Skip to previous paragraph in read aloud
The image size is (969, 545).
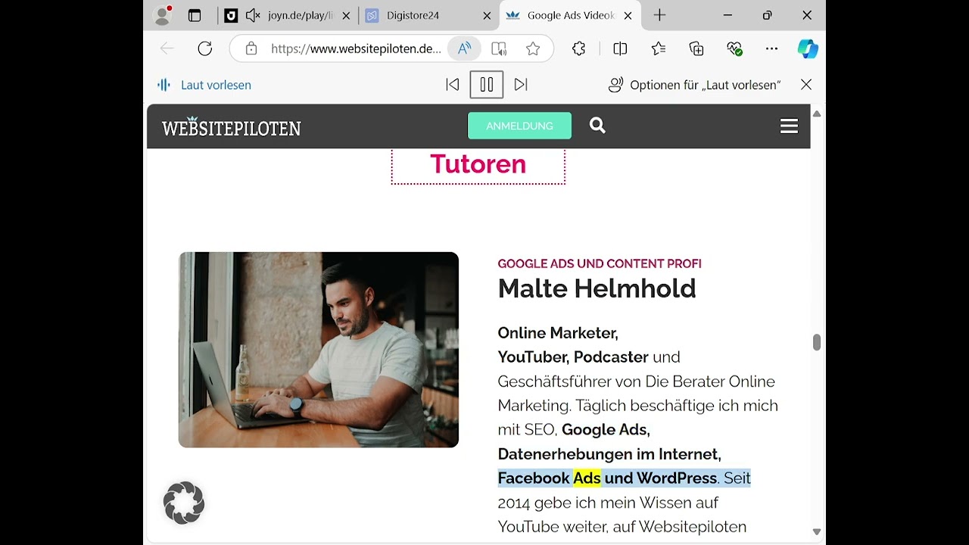[x=453, y=85]
